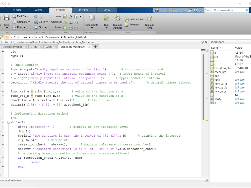Click Advance in Run group
251x188 pixels.
pyautogui.click(x=132, y=25)
